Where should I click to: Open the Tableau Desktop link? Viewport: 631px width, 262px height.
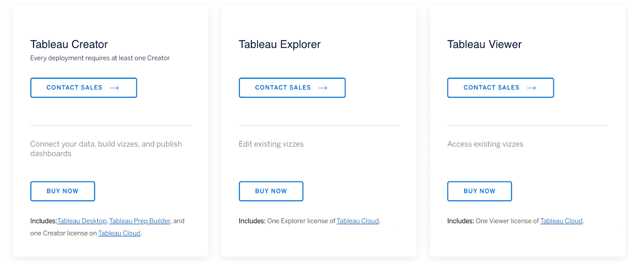[x=82, y=221]
